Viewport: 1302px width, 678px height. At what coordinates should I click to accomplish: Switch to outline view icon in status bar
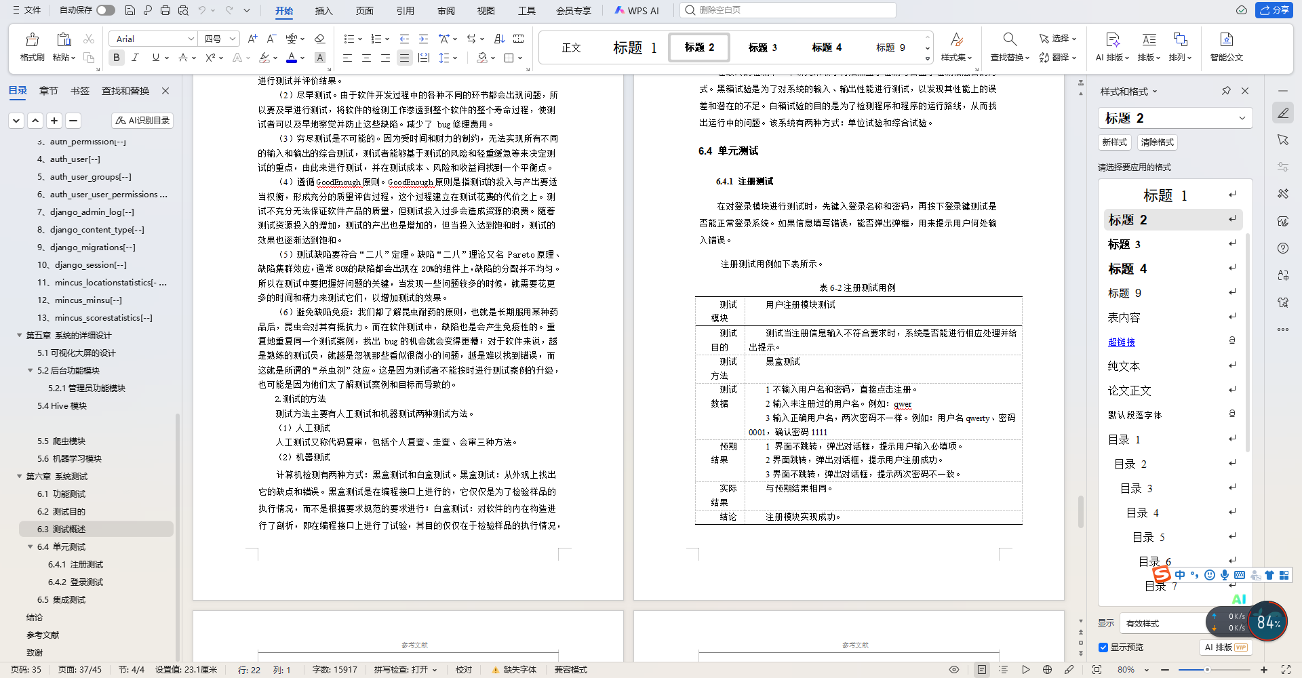[1004, 670]
